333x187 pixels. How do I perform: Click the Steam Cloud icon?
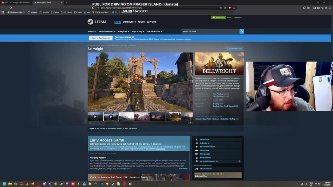(x=197, y=150)
